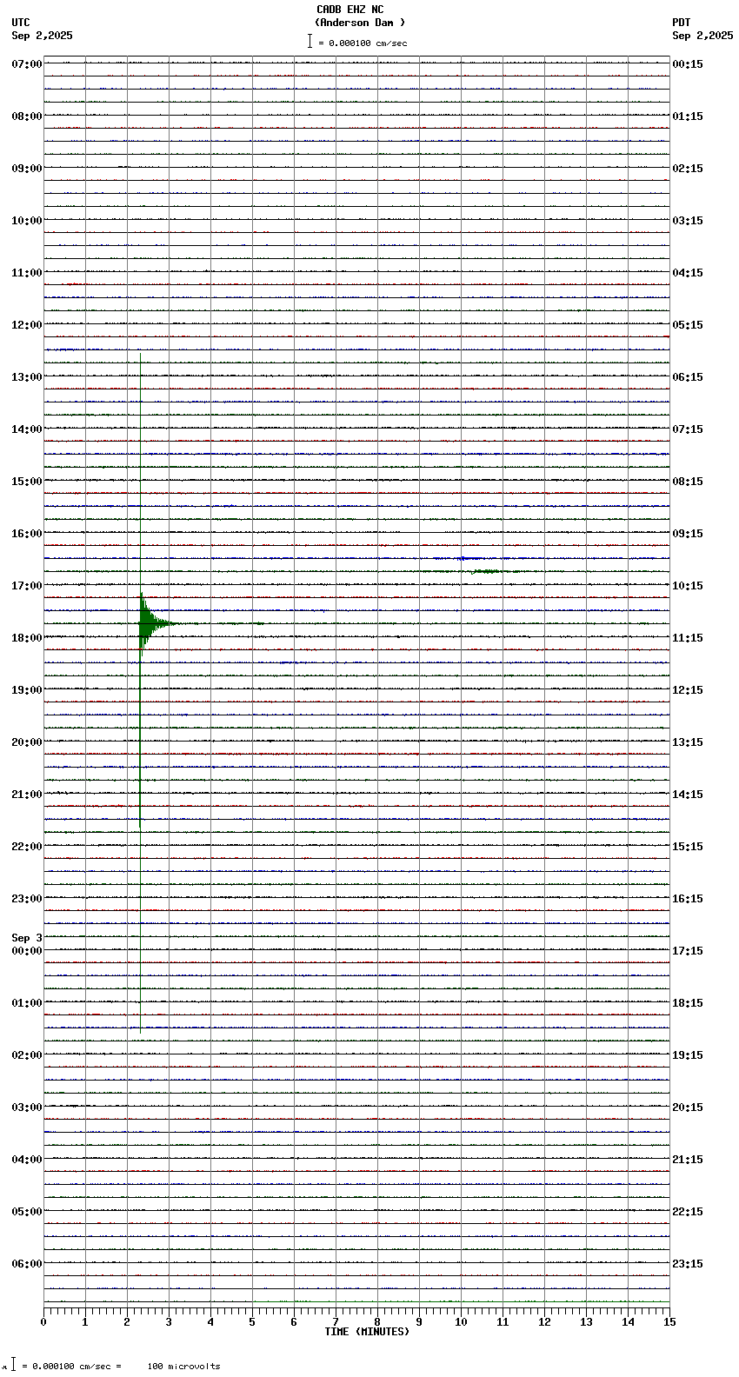Click the 11:00 UTC time label
The image size is (739, 1377).
tap(27, 273)
